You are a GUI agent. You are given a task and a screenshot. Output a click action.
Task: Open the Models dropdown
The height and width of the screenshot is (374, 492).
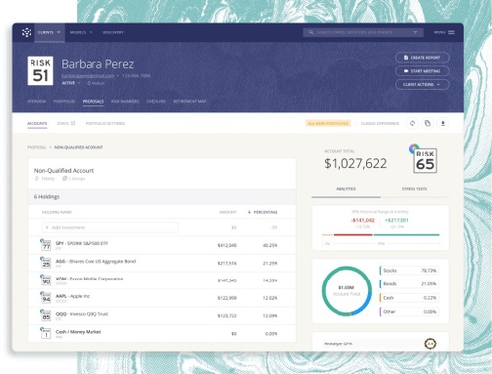(81, 32)
